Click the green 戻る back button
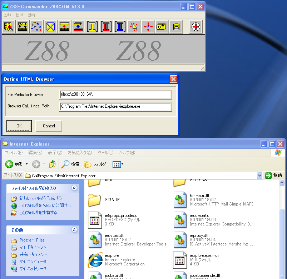Viewport: 287px width, 279px height. pyautogui.click(x=14, y=164)
